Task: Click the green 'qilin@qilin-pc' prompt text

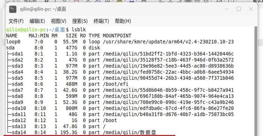Action: 26,30
